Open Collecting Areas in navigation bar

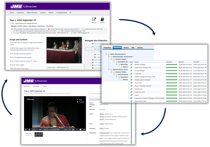click(x=61, y=13)
